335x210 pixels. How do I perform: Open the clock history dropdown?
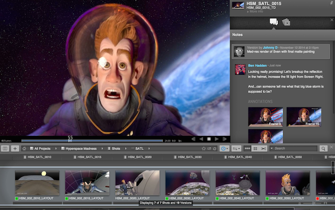224,149
